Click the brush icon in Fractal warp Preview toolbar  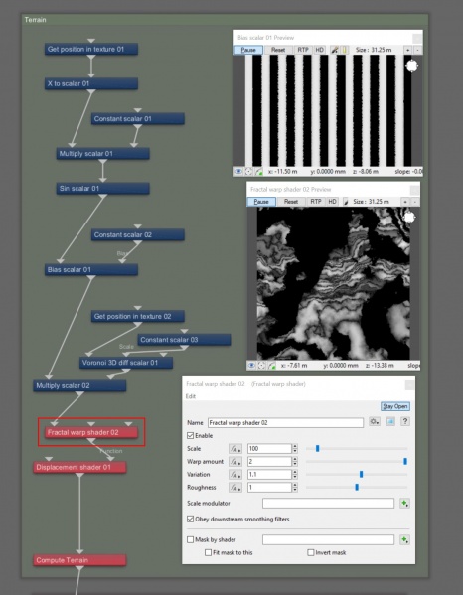pyautogui.click(x=346, y=202)
